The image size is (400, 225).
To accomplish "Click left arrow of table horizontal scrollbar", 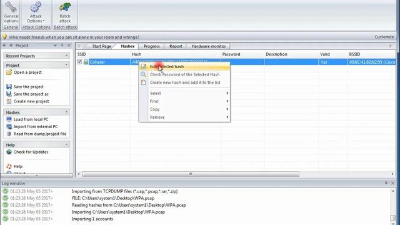I will tap(79, 174).
